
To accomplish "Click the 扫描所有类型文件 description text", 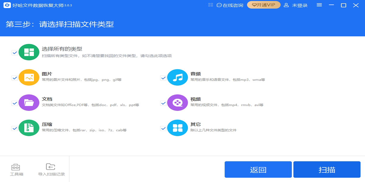I will point(107,56).
